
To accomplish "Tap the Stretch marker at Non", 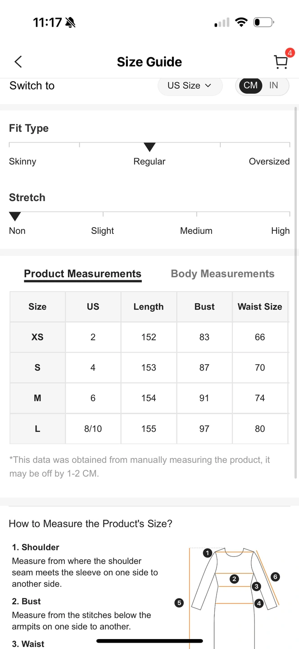I will pos(15,216).
